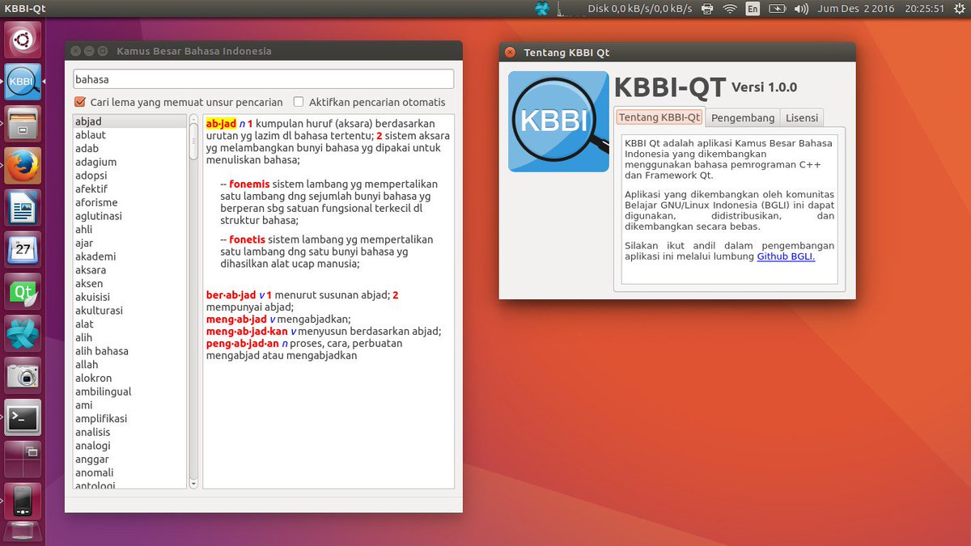Viewport: 971px width, 546px height.
Task: Click the date and time in top panel
Action: point(881,9)
